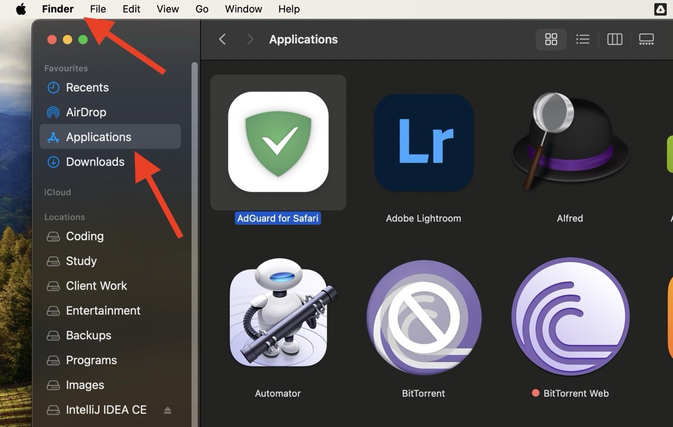Select AirDrop in the sidebar
This screenshot has height=427, width=673.
(86, 112)
